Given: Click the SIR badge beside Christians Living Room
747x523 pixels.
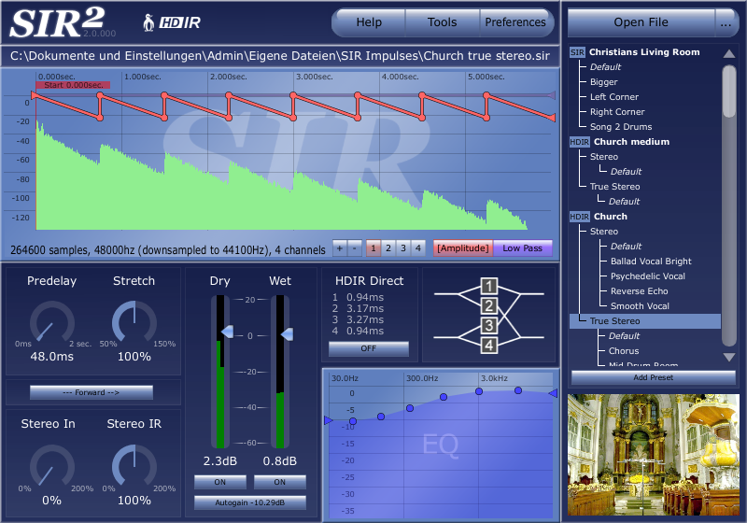Looking at the screenshot, I should point(577,52).
